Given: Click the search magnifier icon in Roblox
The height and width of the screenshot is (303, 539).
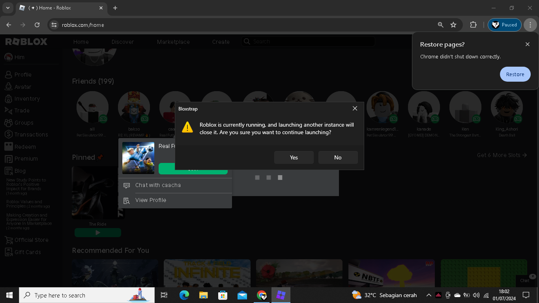Looking at the screenshot, I should (247, 41).
